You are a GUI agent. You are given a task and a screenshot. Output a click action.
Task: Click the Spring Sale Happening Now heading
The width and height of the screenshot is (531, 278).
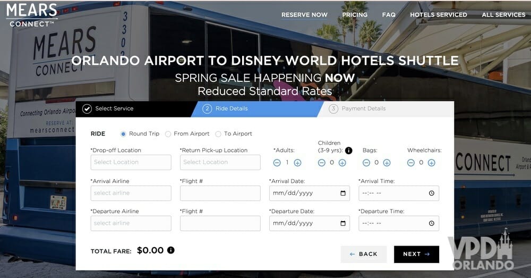click(x=265, y=78)
